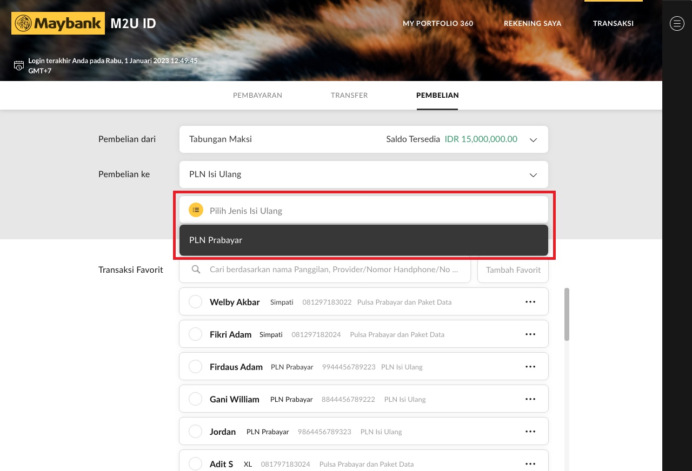Image resolution: width=692 pixels, height=471 pixels.
Task: Click the Cari berdasarkan nama search field
Action: point(325,269)
